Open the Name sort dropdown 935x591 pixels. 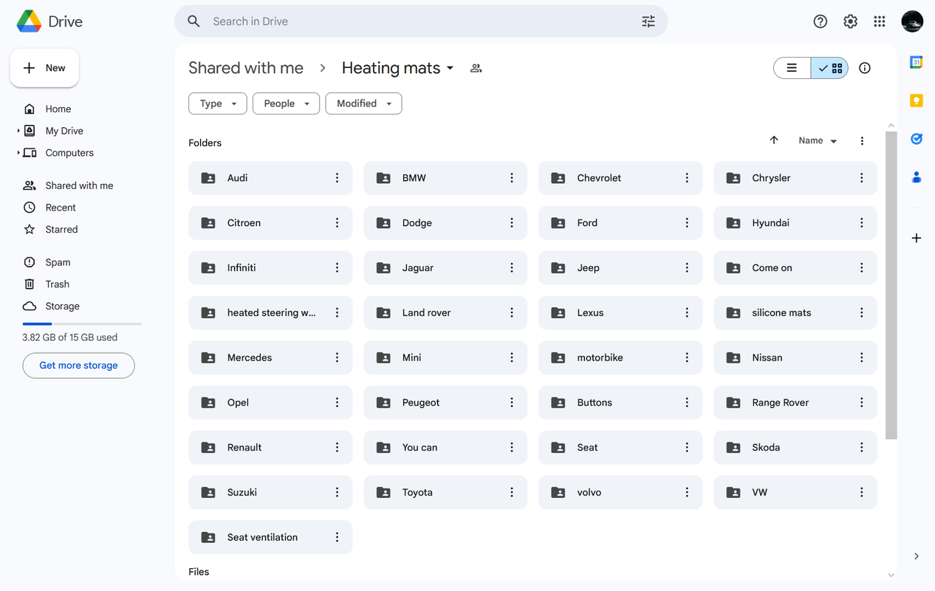pos(818,140)
